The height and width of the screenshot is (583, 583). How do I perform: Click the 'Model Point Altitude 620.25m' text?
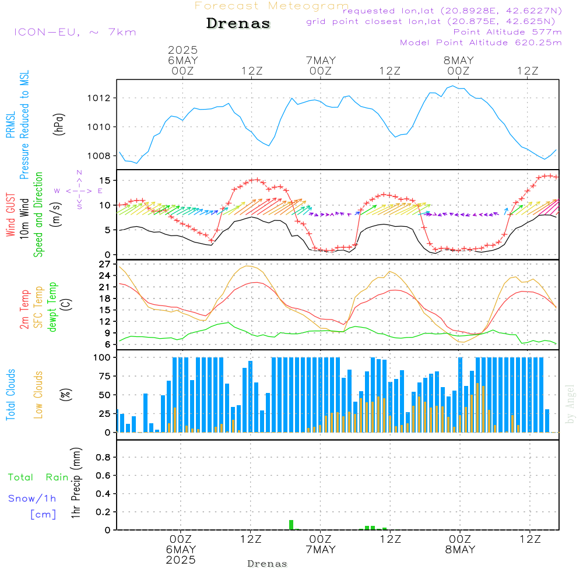481,43
